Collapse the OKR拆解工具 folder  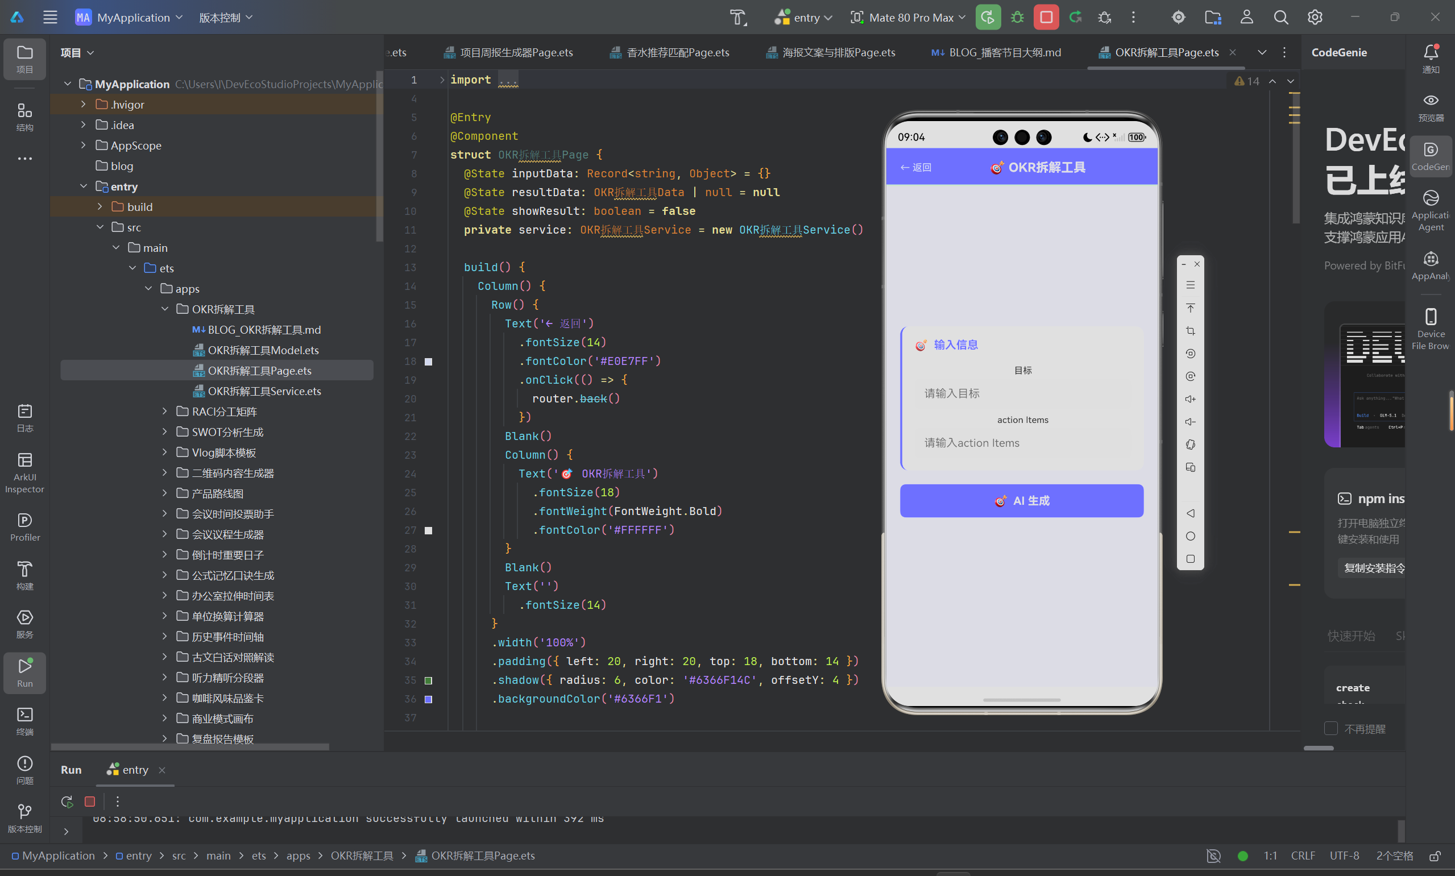165,309
